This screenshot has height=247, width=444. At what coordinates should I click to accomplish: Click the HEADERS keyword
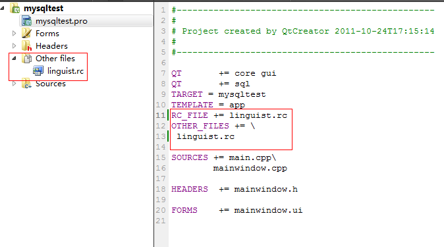coord(190,189)
